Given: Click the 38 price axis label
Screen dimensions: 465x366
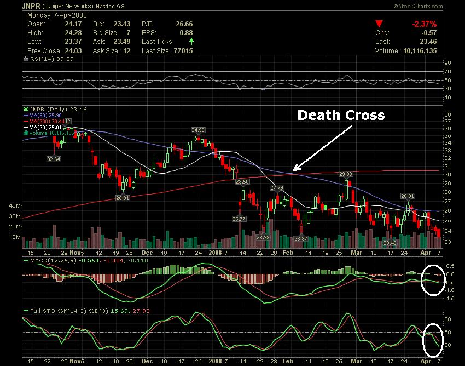Looking at the screenshot, I should tap(448, 115).
